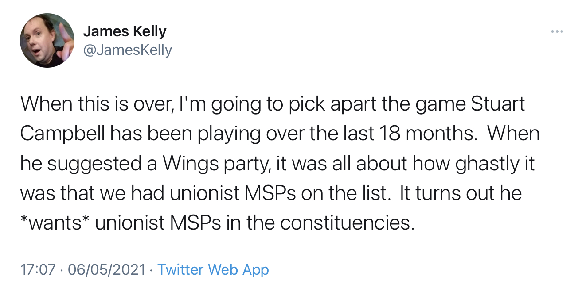Click the word constituencies in the tweet
Viewport: 582px width, 284px height.
pyautogui.click(x=347, y=223)
